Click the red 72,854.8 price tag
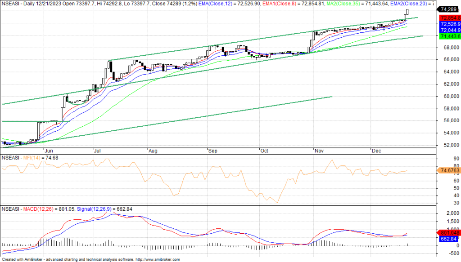The height and width of the screenshot is (262, 461). pyautogui.click(x=448, y=18)
